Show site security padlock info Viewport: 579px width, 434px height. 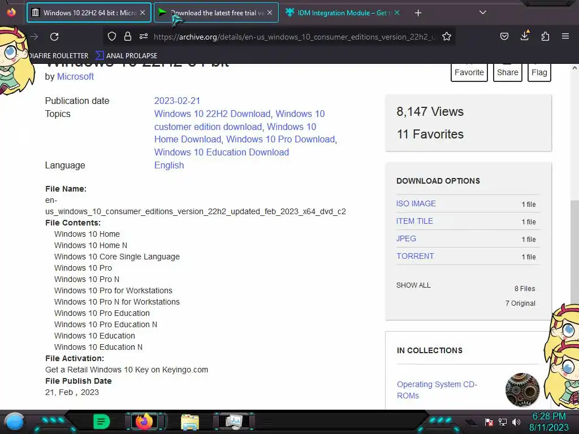click(128, 36)
